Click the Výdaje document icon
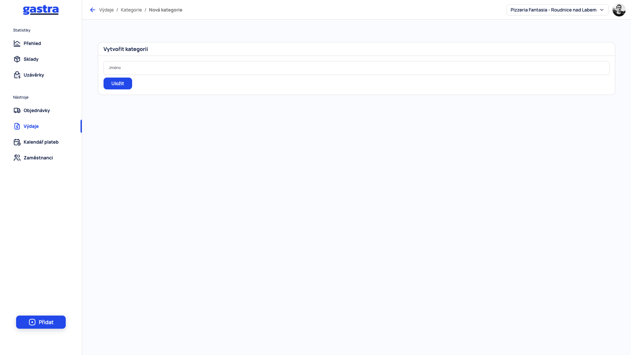 [x=17, y=126]
